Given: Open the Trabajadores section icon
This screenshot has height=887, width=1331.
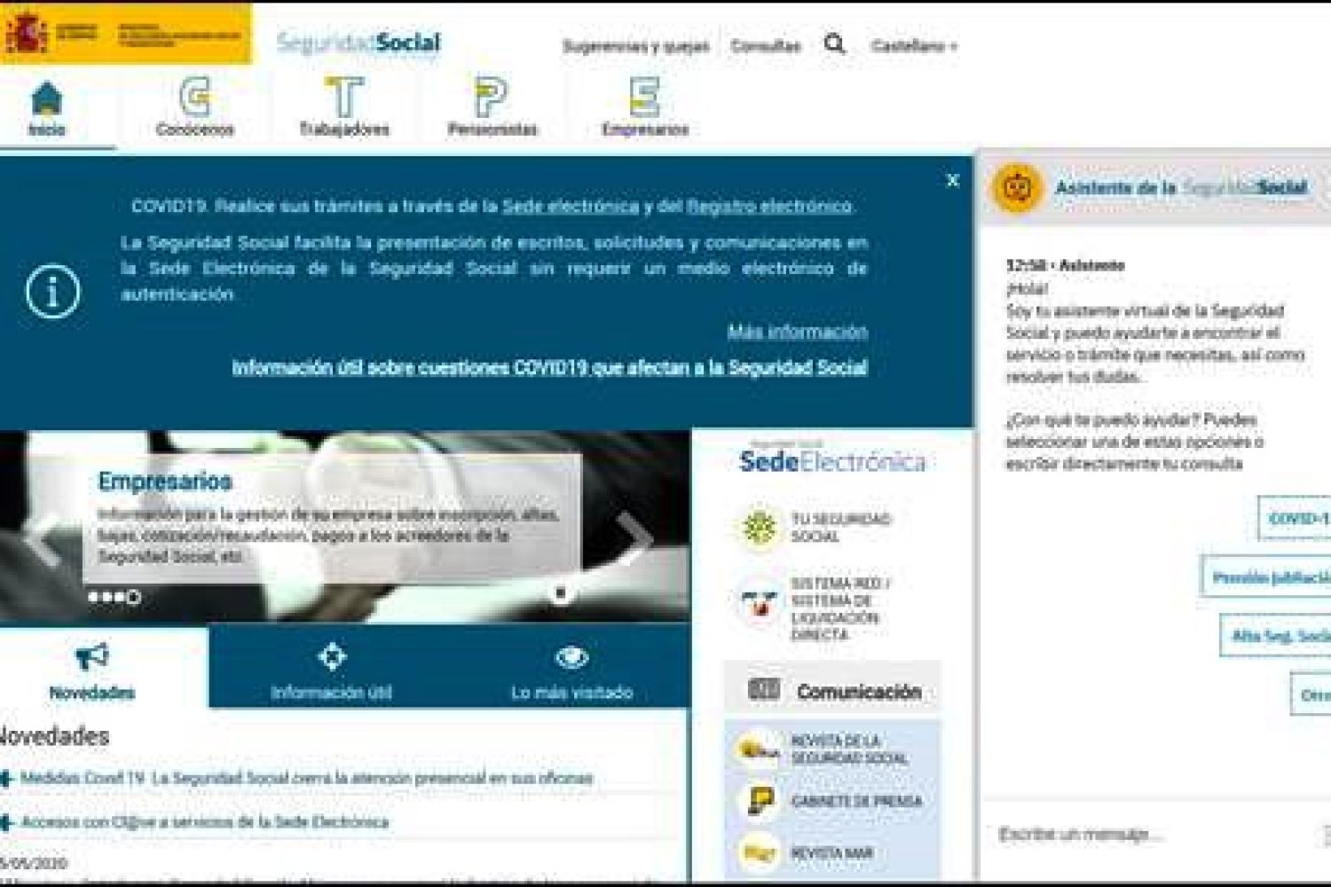Looking at the screenshot, I should click(x=343, y=97).
